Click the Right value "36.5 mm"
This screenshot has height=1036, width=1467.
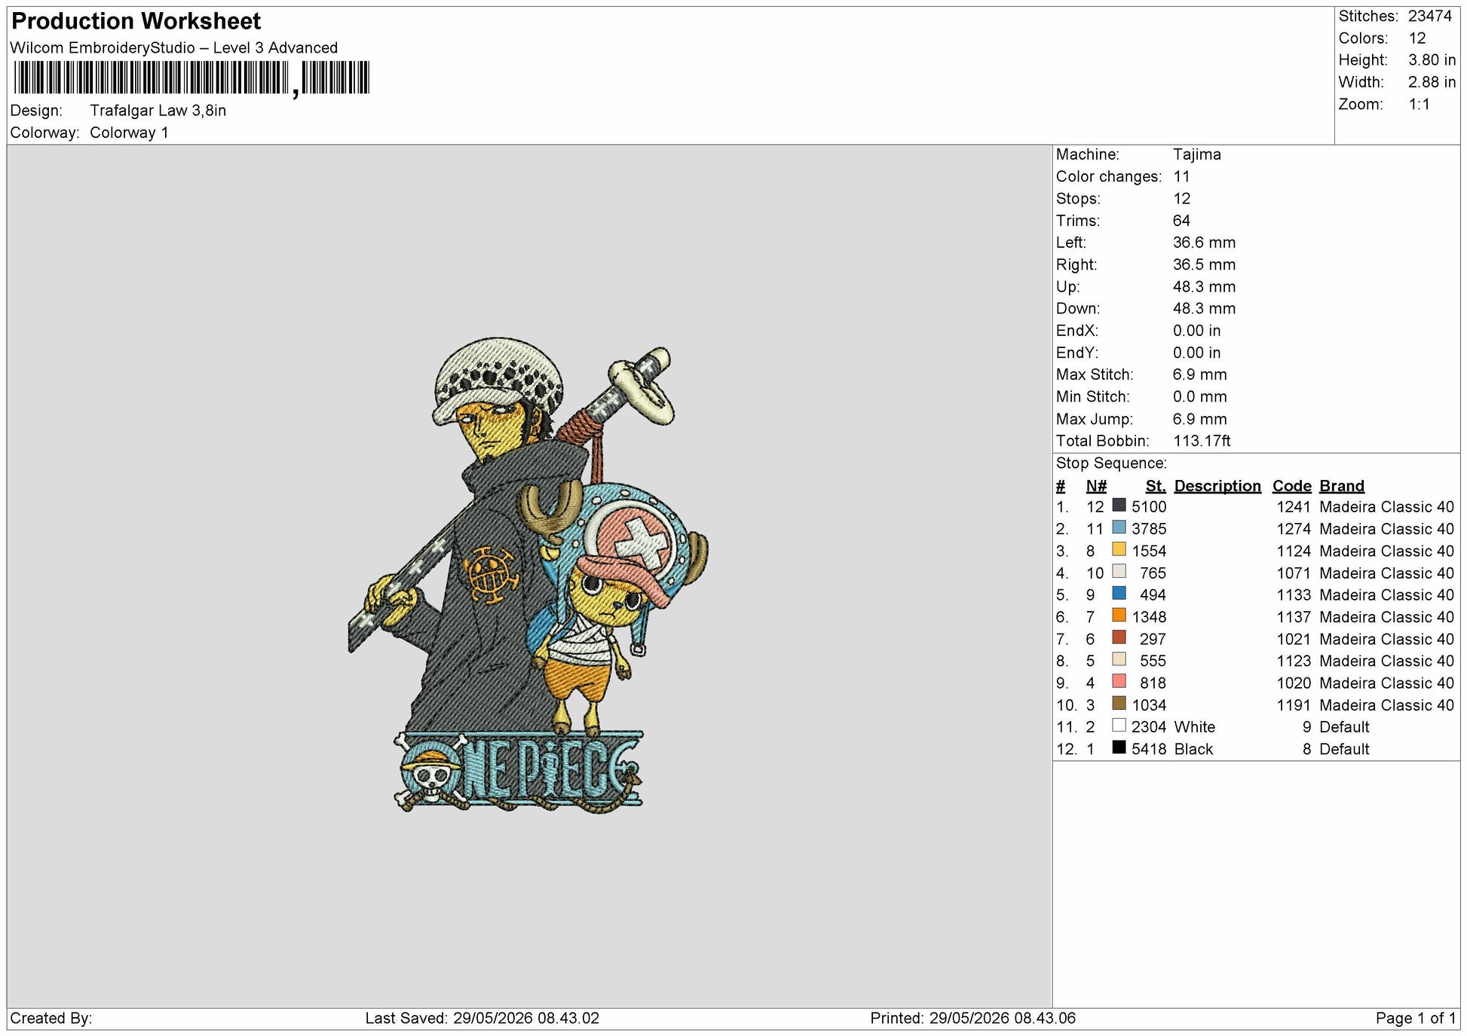1204,264
